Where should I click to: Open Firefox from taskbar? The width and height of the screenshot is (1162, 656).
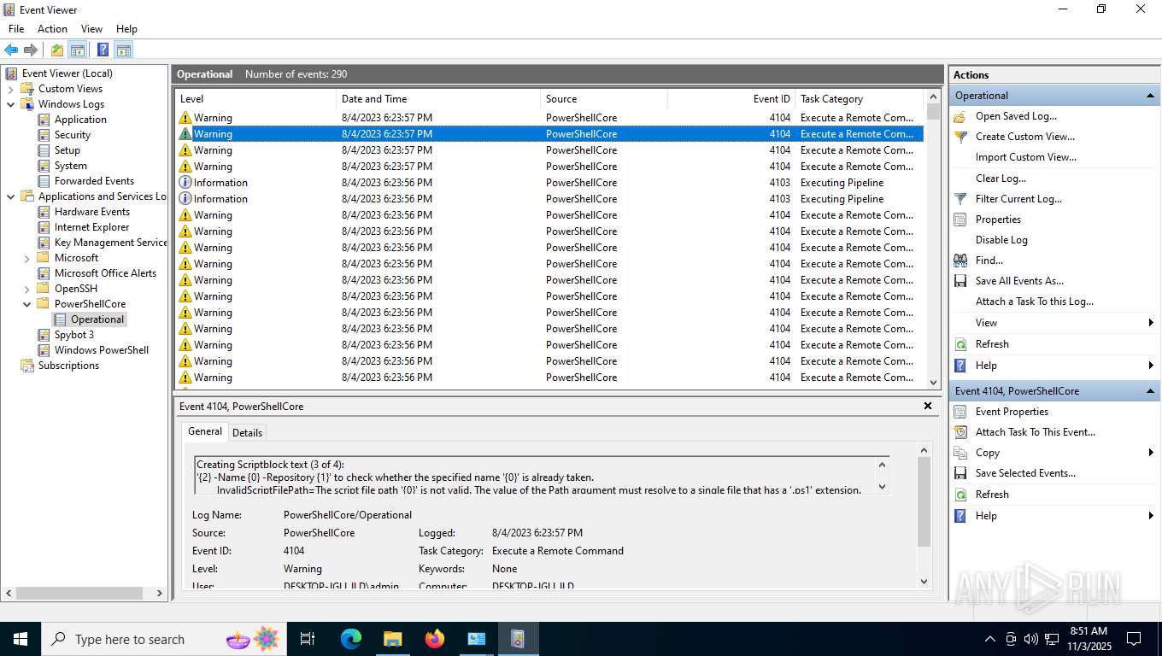click(435, 639)
